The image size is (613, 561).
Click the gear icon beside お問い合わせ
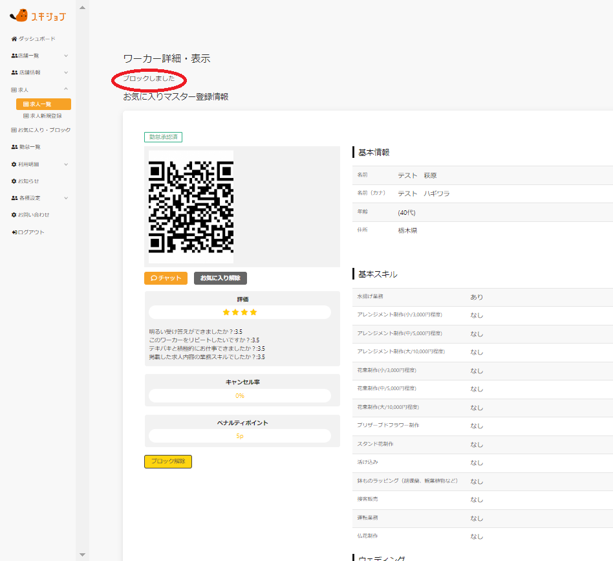14,215
